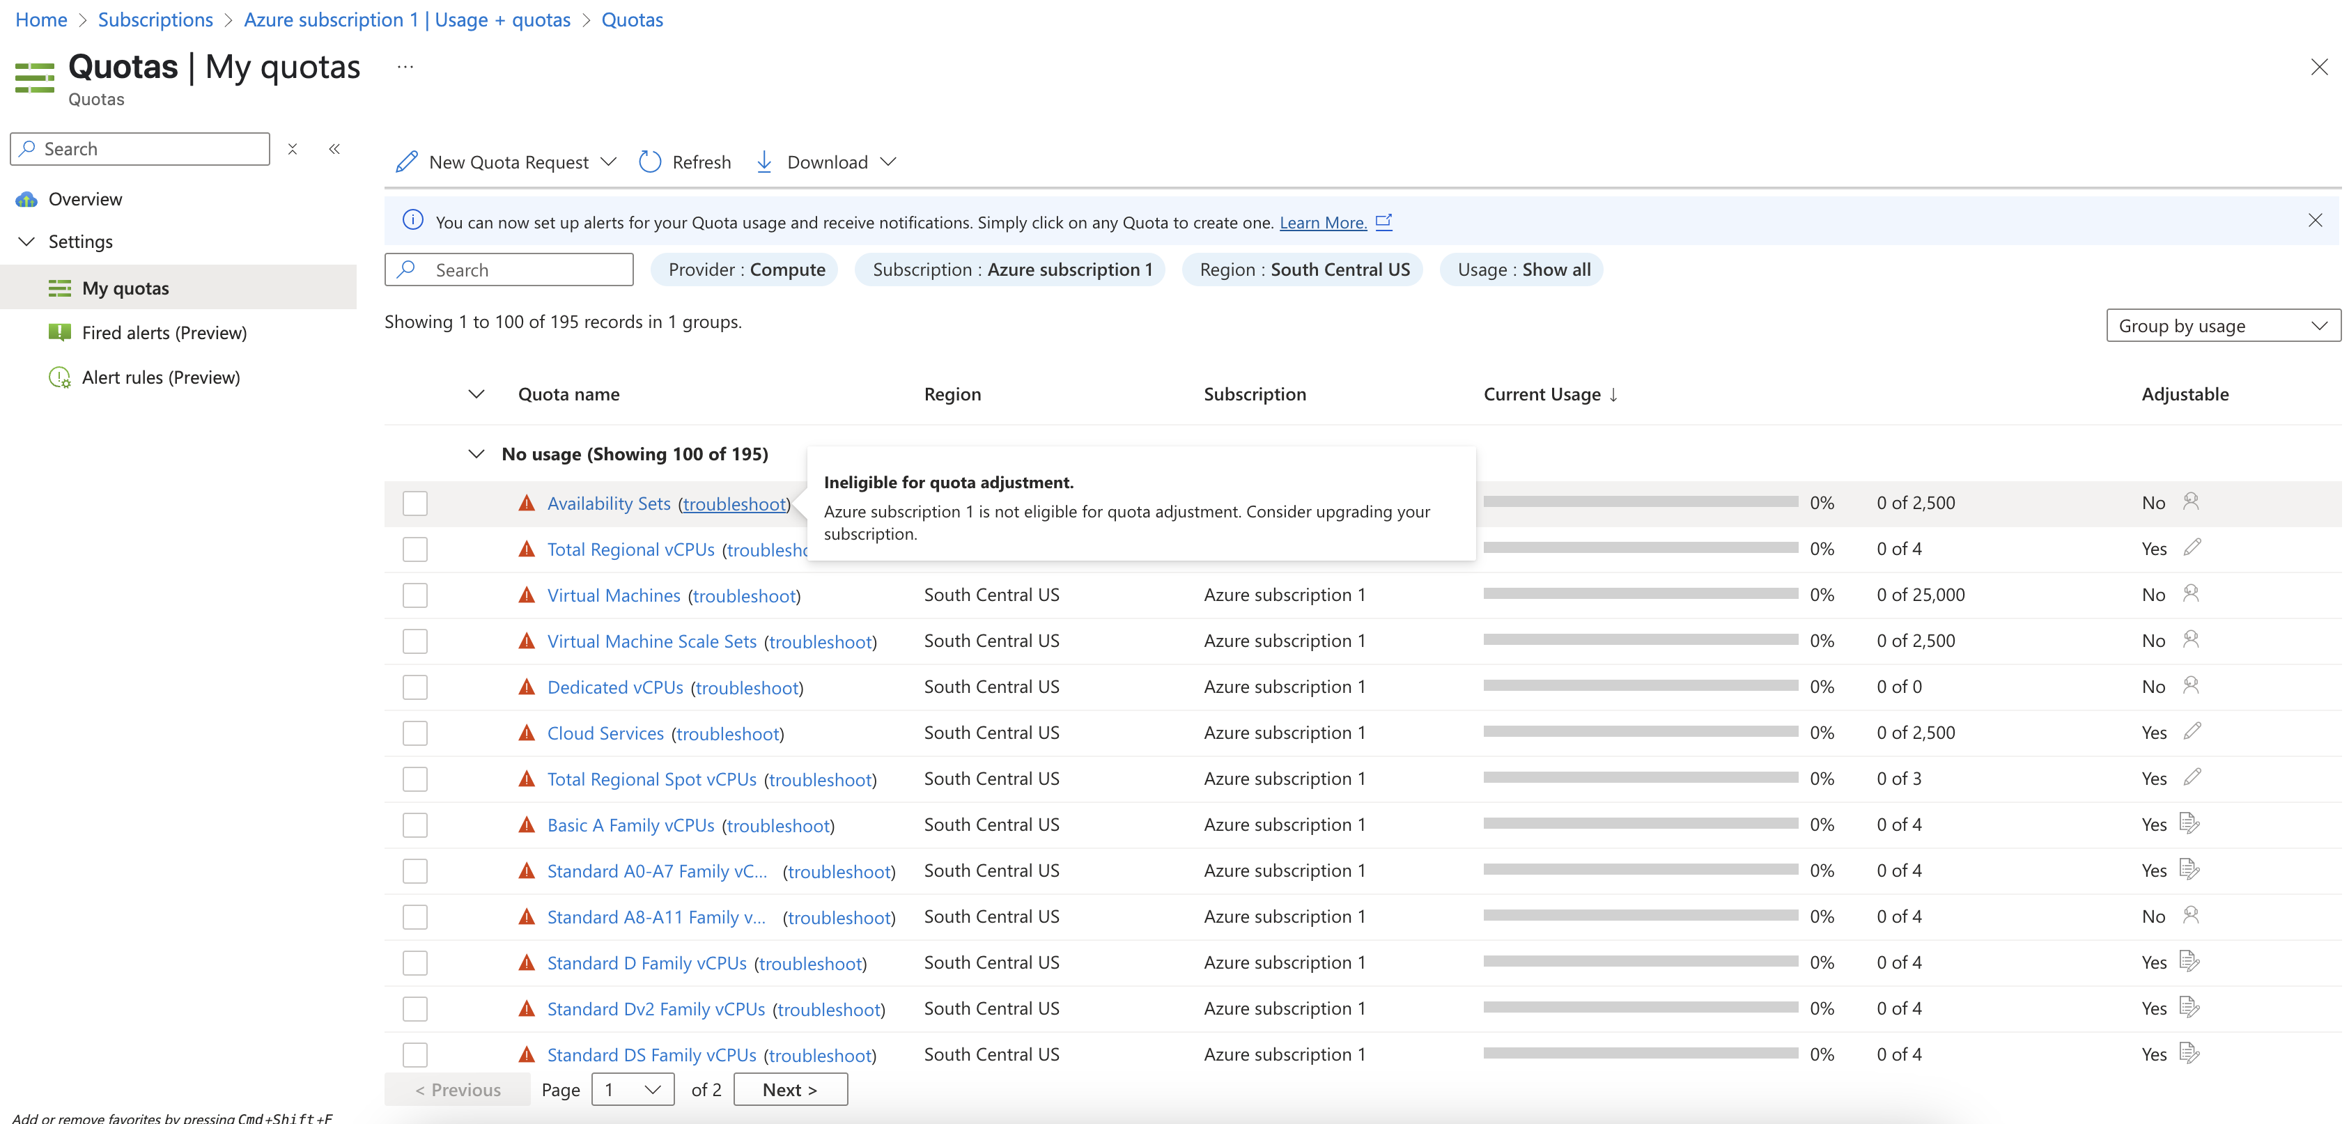This screenshot has width=2349, height=1124.
Task: Toggle the expand-all chevron in table header
Action: [476, 393]
